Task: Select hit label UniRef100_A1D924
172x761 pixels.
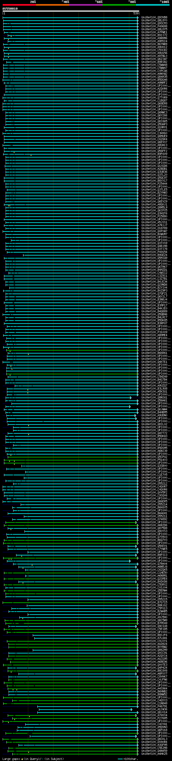Action: click(154, 644)
